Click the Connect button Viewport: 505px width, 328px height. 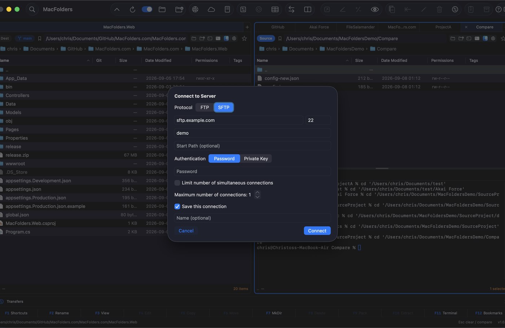tap(317, 231)
